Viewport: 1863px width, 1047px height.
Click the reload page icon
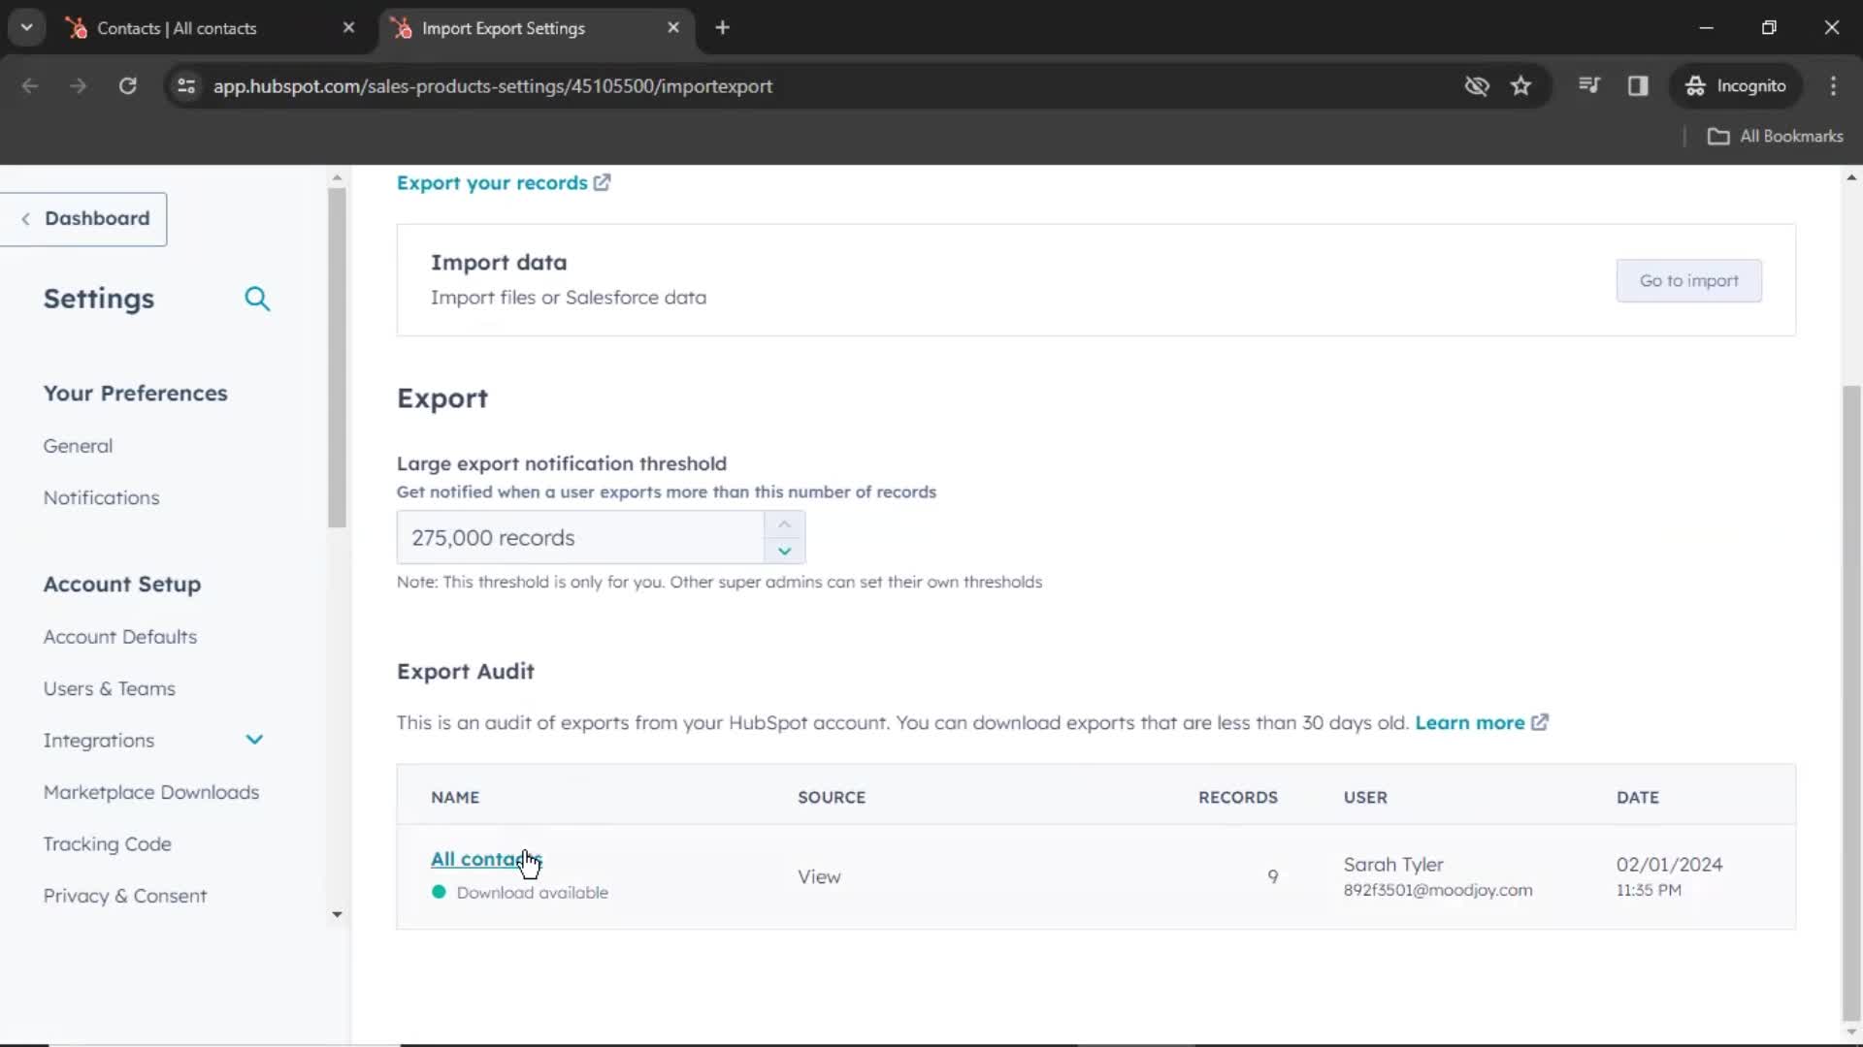coord(127,85)
